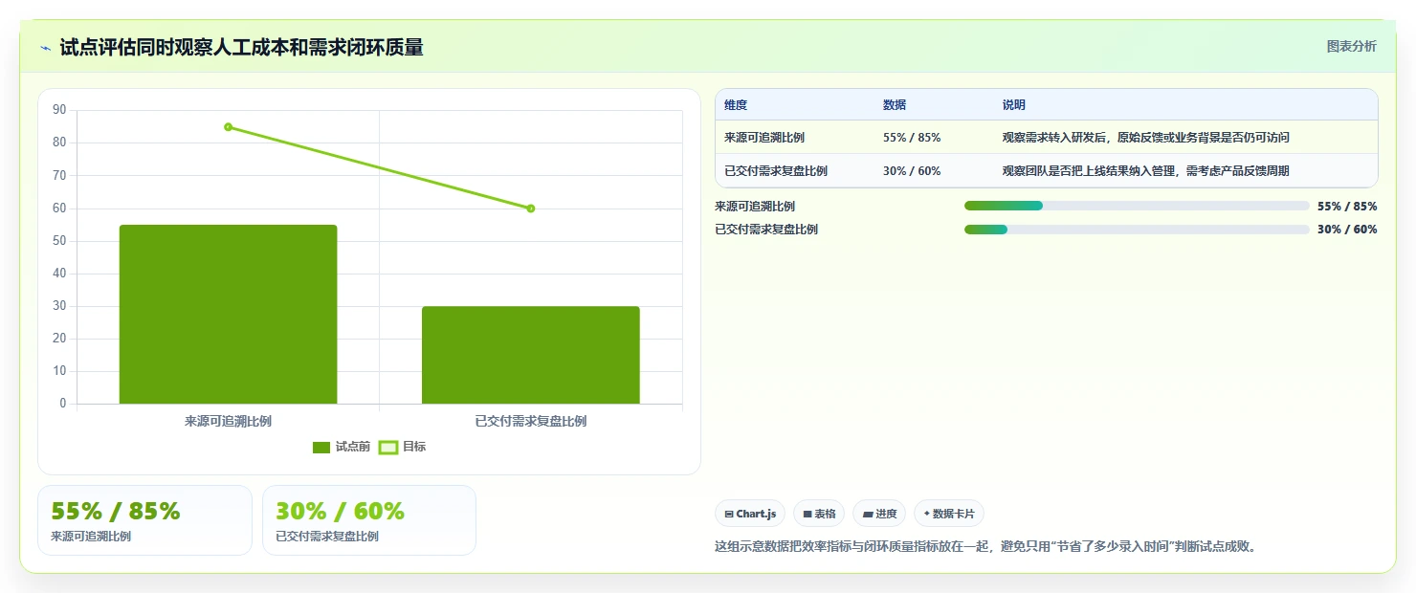Click the description starting 观察团队是否把上线结果

1145,171
